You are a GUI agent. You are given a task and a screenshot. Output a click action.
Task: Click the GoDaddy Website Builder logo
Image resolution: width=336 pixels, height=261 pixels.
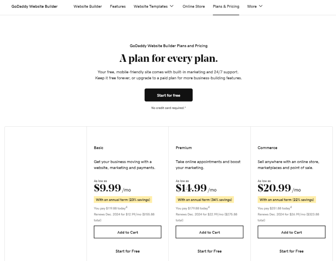click(x=34, y=6)
